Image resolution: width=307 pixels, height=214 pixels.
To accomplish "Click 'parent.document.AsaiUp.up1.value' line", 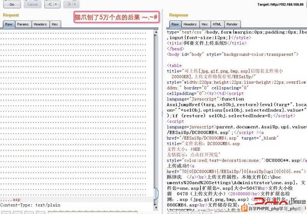I will click(237, 127).
